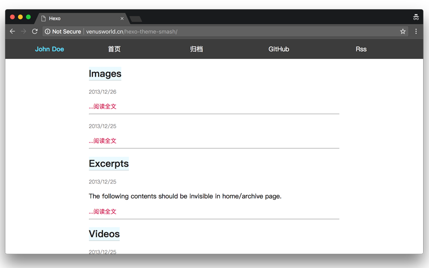Open the 归档 archive nav item
Image resolution: width=429 pixels, height=268 pixels.
pos(196,49)
